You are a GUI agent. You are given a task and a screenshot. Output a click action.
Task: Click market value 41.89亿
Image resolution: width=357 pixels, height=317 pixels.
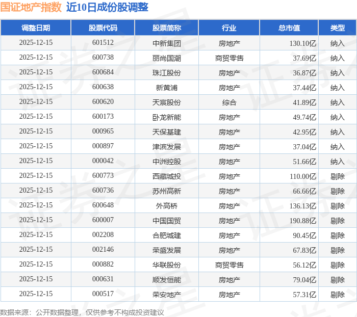pyautogui.click(x=304, y=102)
